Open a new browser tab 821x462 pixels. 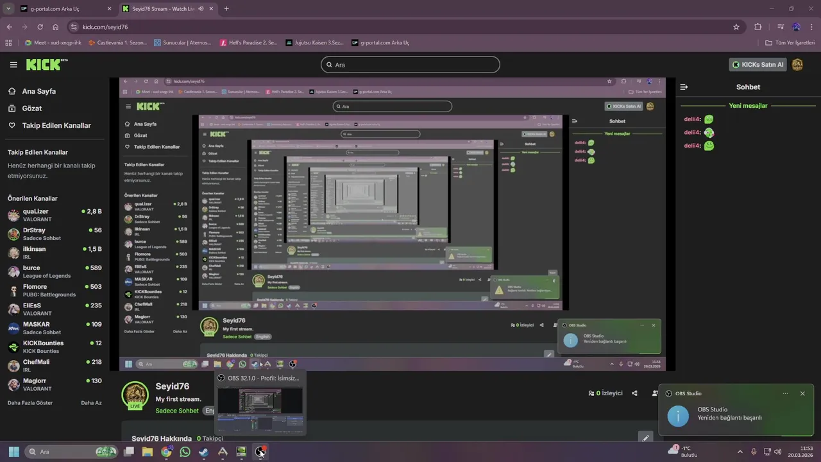(x=226, y=9)
